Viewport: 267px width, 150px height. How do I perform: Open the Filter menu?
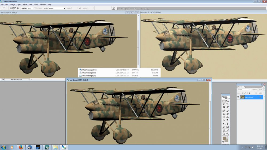30,5
